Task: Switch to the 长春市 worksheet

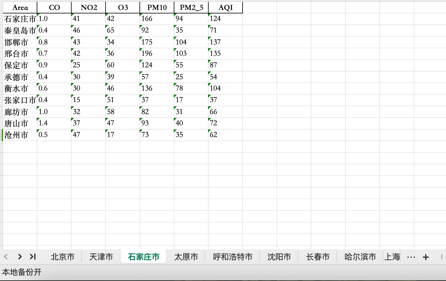Action: [x=317, y=257]
